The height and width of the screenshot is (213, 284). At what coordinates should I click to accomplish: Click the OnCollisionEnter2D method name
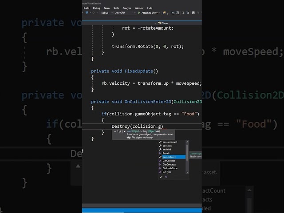coord(148,102)
